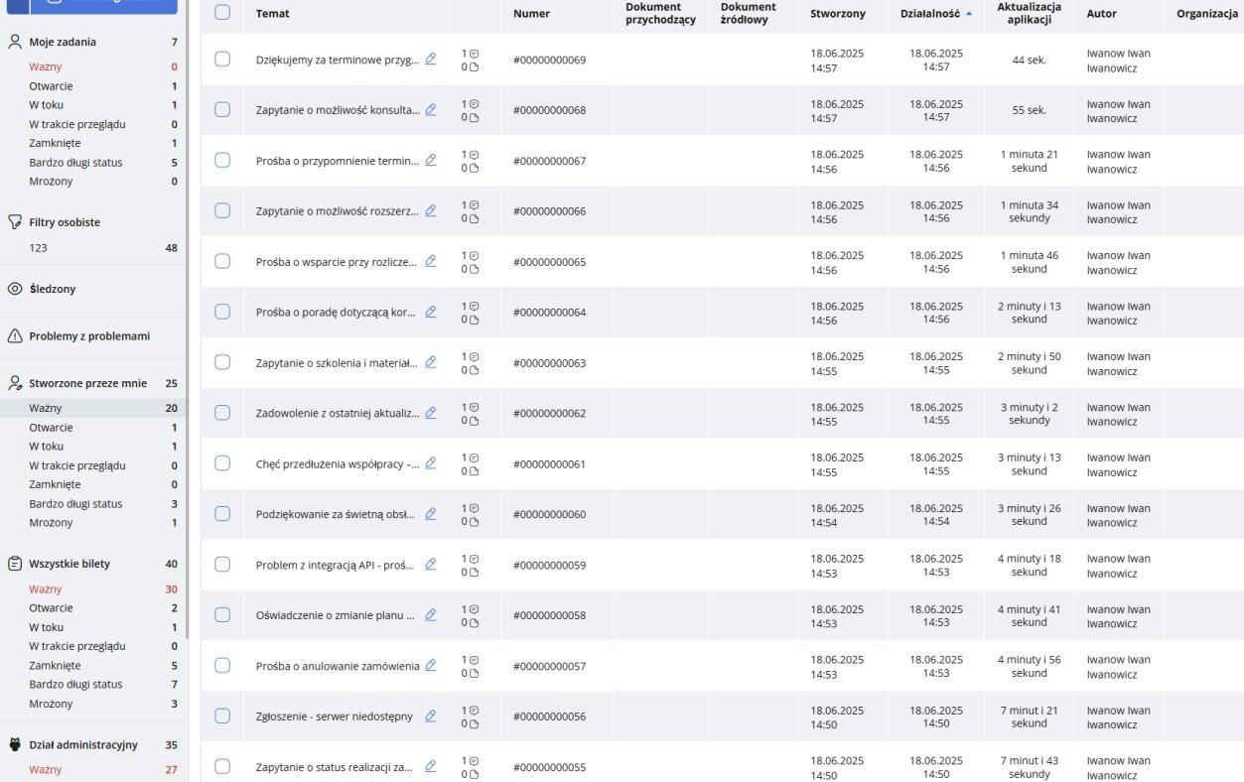1244x782 pixels.
Task: Click pencil icon next to "Zgłoszenie - serwer niedostępny"
Action: tap(431, 716)
